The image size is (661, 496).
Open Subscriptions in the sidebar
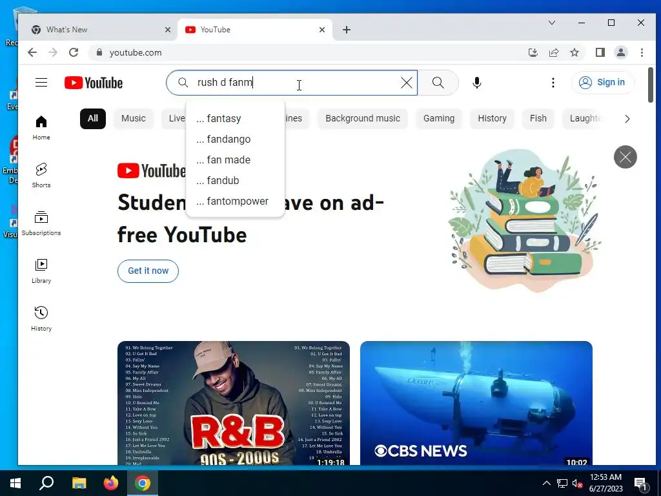pos(41,223)
